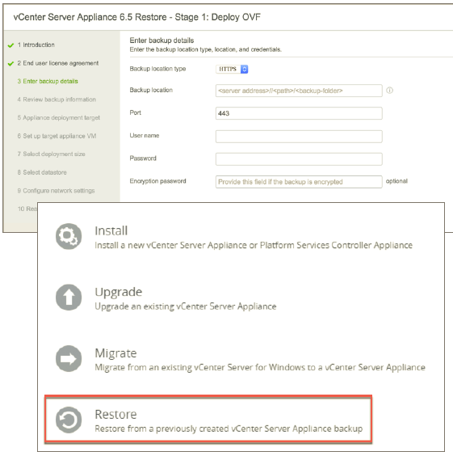Viewport: 453px width, 452px height.
Task: Click the Encryption password field
Action: (x=299, y=182)
